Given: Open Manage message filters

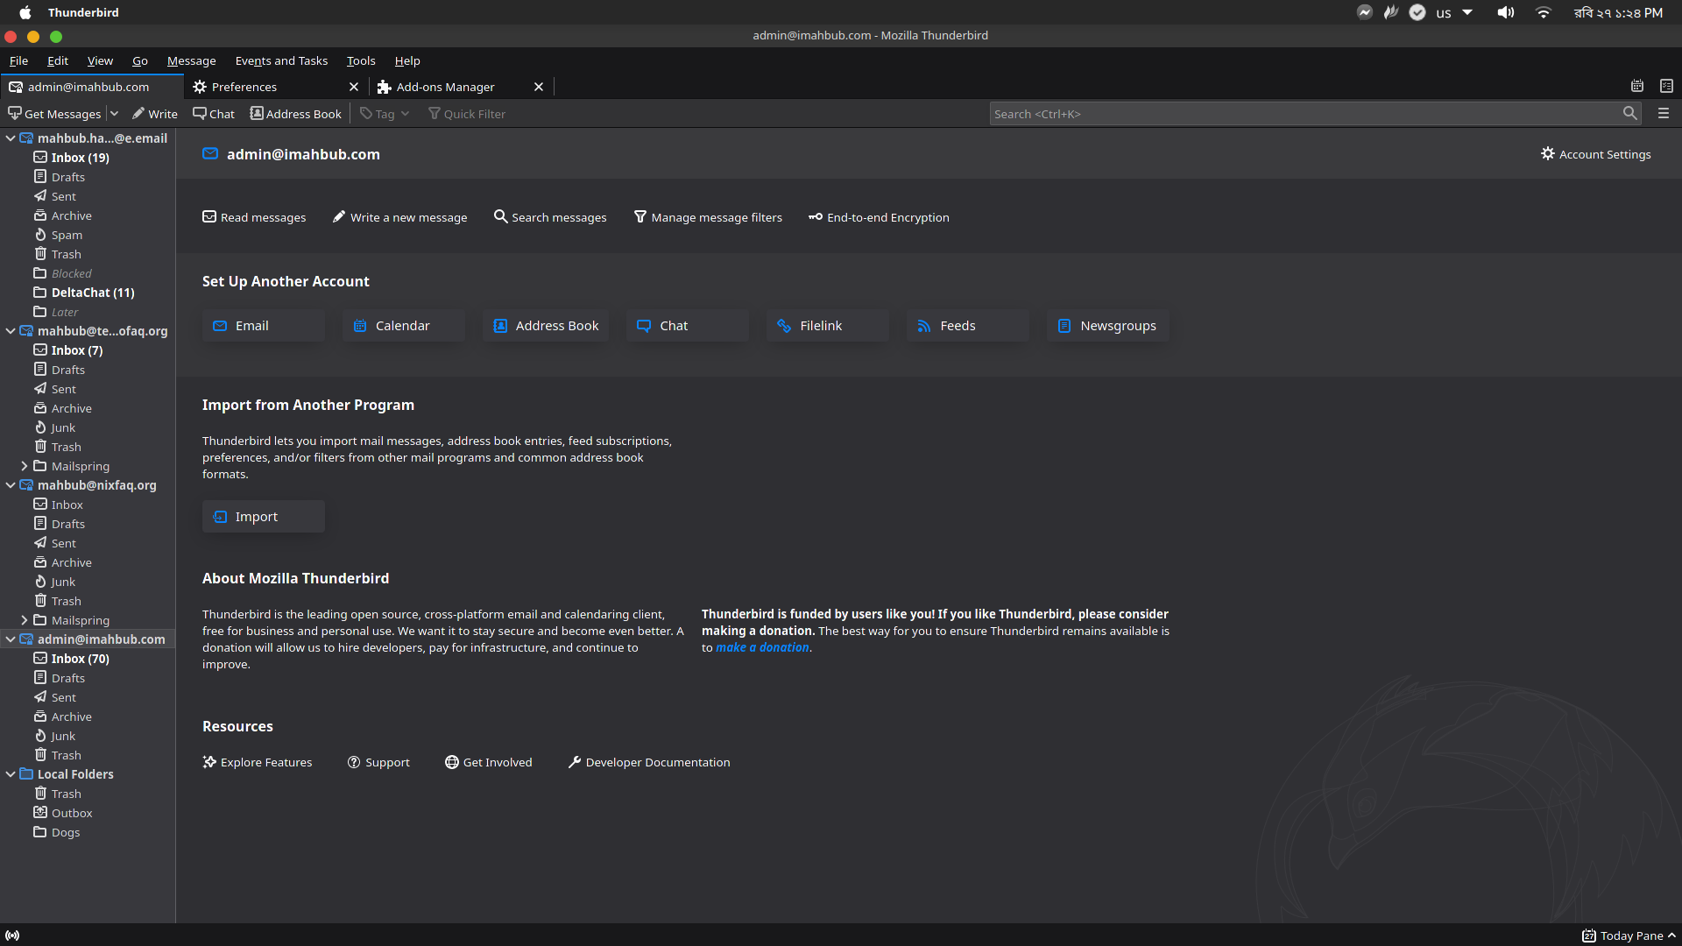Looking at the screenshot, I should [x=708, y=217].
